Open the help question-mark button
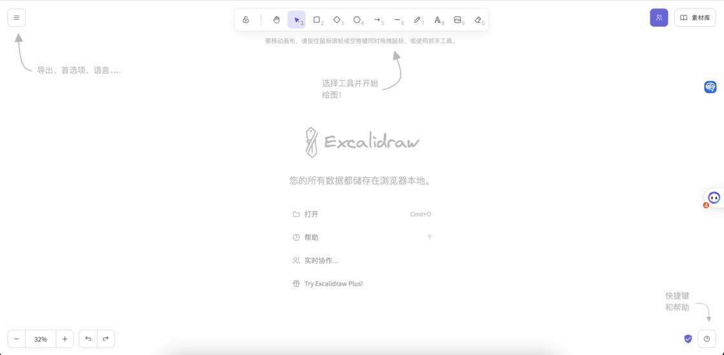The height and width of the screenshot is (355, 724). [x=707, y=339]
